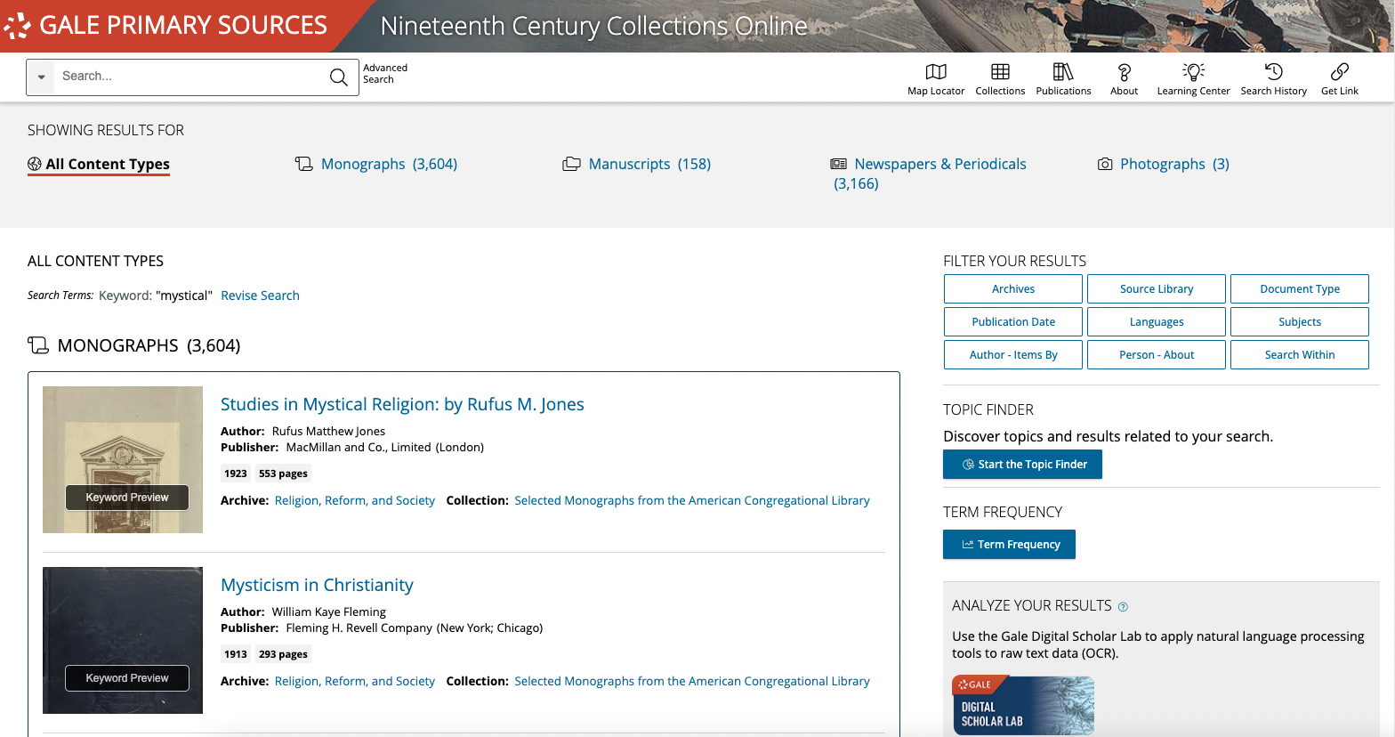Click the Newspapers & Periodicals newspaper icon
This screenshot has width=1395, height=737.
pos(838,164)
